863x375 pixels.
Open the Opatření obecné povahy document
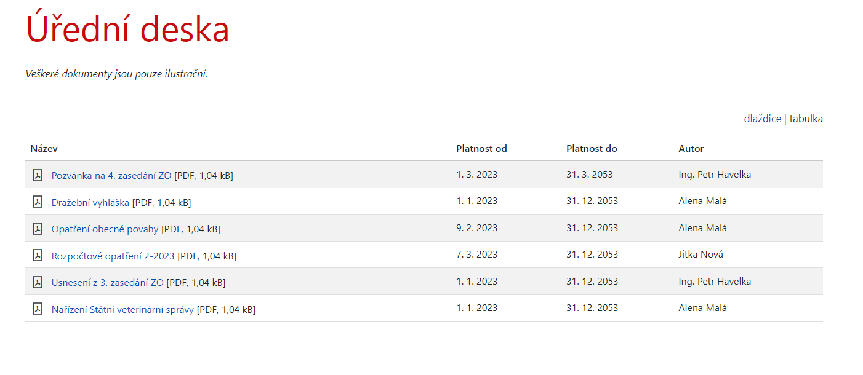[105, 229]
